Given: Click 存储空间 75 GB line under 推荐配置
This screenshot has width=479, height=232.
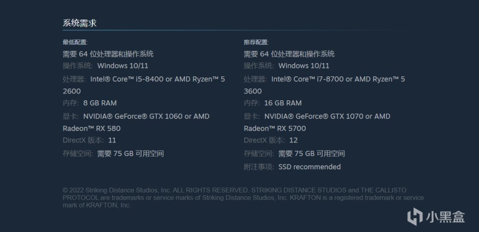Looking at the screenshot, I should (294, 153).
